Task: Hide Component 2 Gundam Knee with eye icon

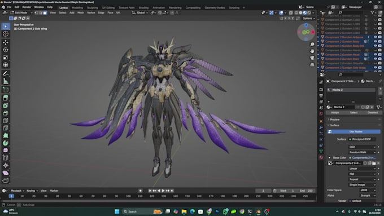Action: pos(375,59)
